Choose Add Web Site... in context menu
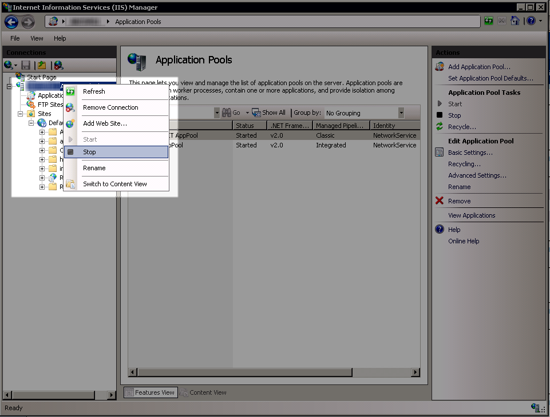This screenshot has width=550, height=417. tap(116, 123)
